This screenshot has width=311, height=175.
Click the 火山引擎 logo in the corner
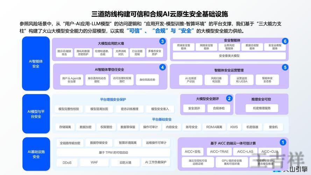pos(288,170)
